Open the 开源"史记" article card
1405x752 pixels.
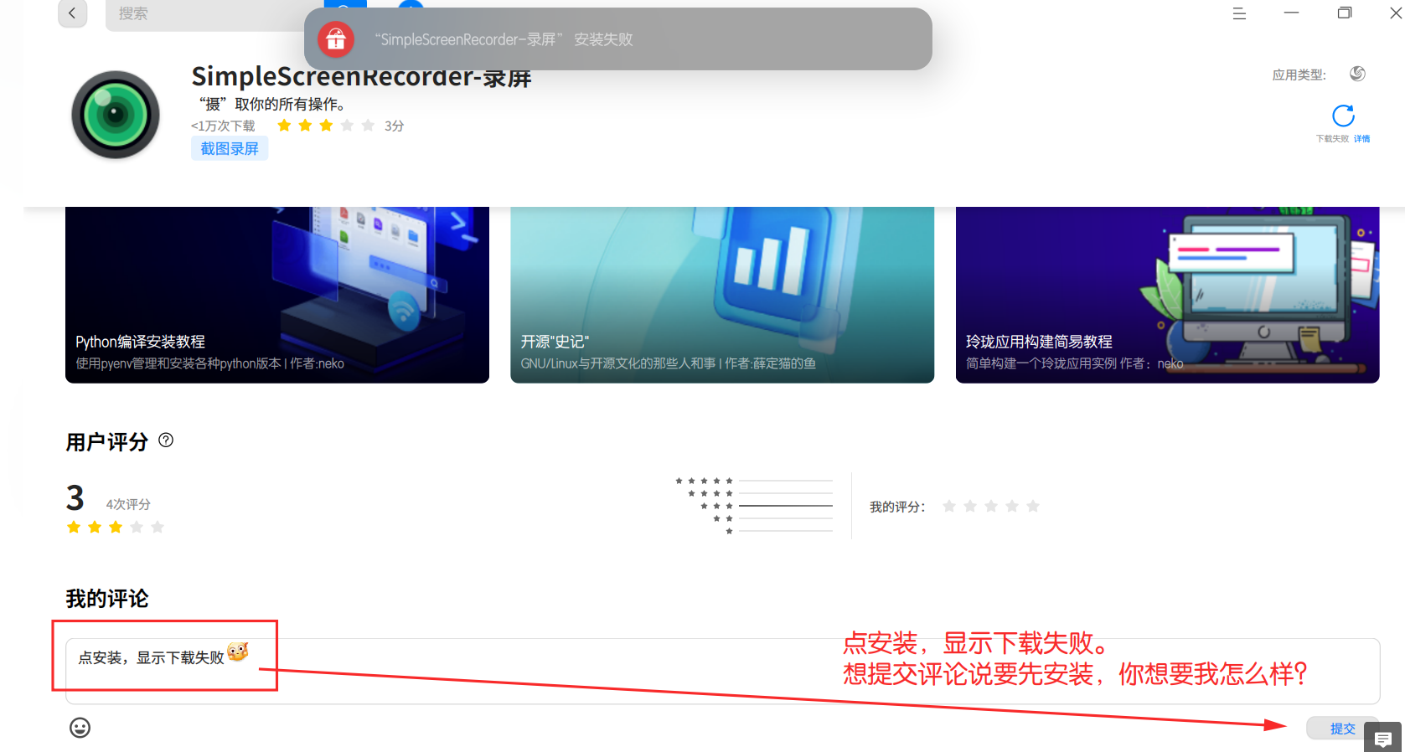pos(722,295)
